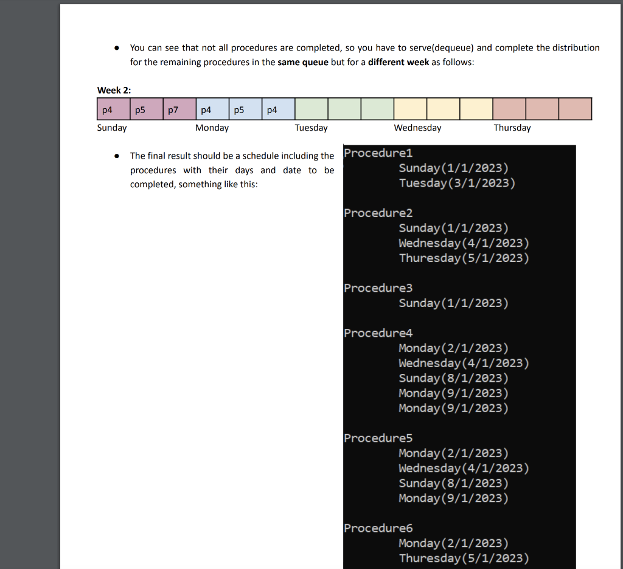
Task: Click the Tuesday label under the table
Action: click(311, 128)
